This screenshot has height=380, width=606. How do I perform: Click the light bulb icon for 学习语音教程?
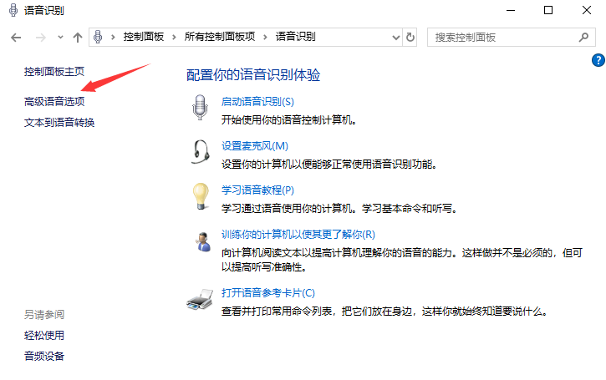coord(200,196)
